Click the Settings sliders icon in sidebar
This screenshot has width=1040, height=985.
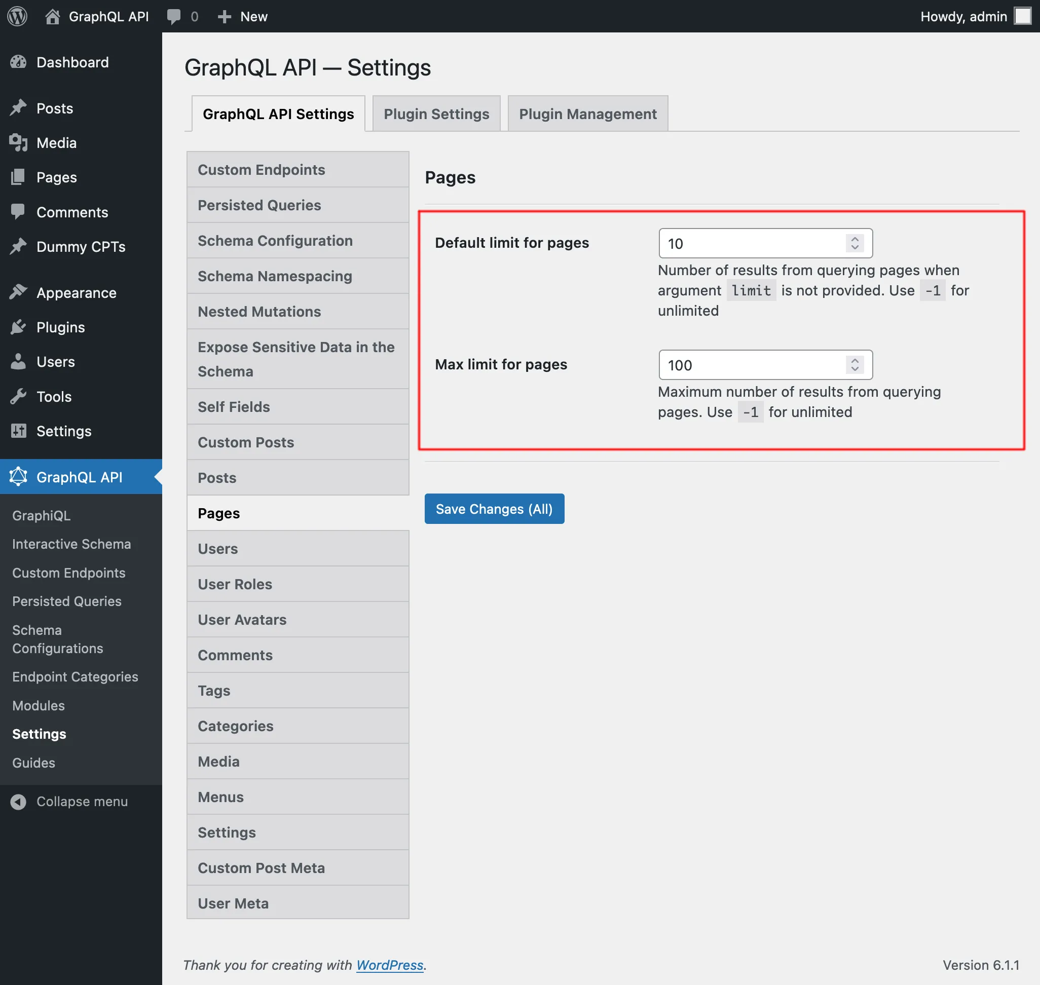coord(18,431)
